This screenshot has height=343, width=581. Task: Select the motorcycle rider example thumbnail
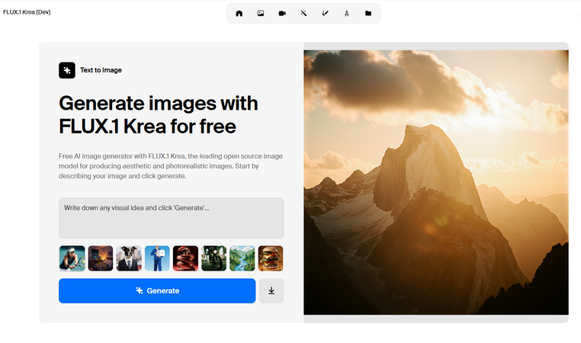tap(213, 258)
